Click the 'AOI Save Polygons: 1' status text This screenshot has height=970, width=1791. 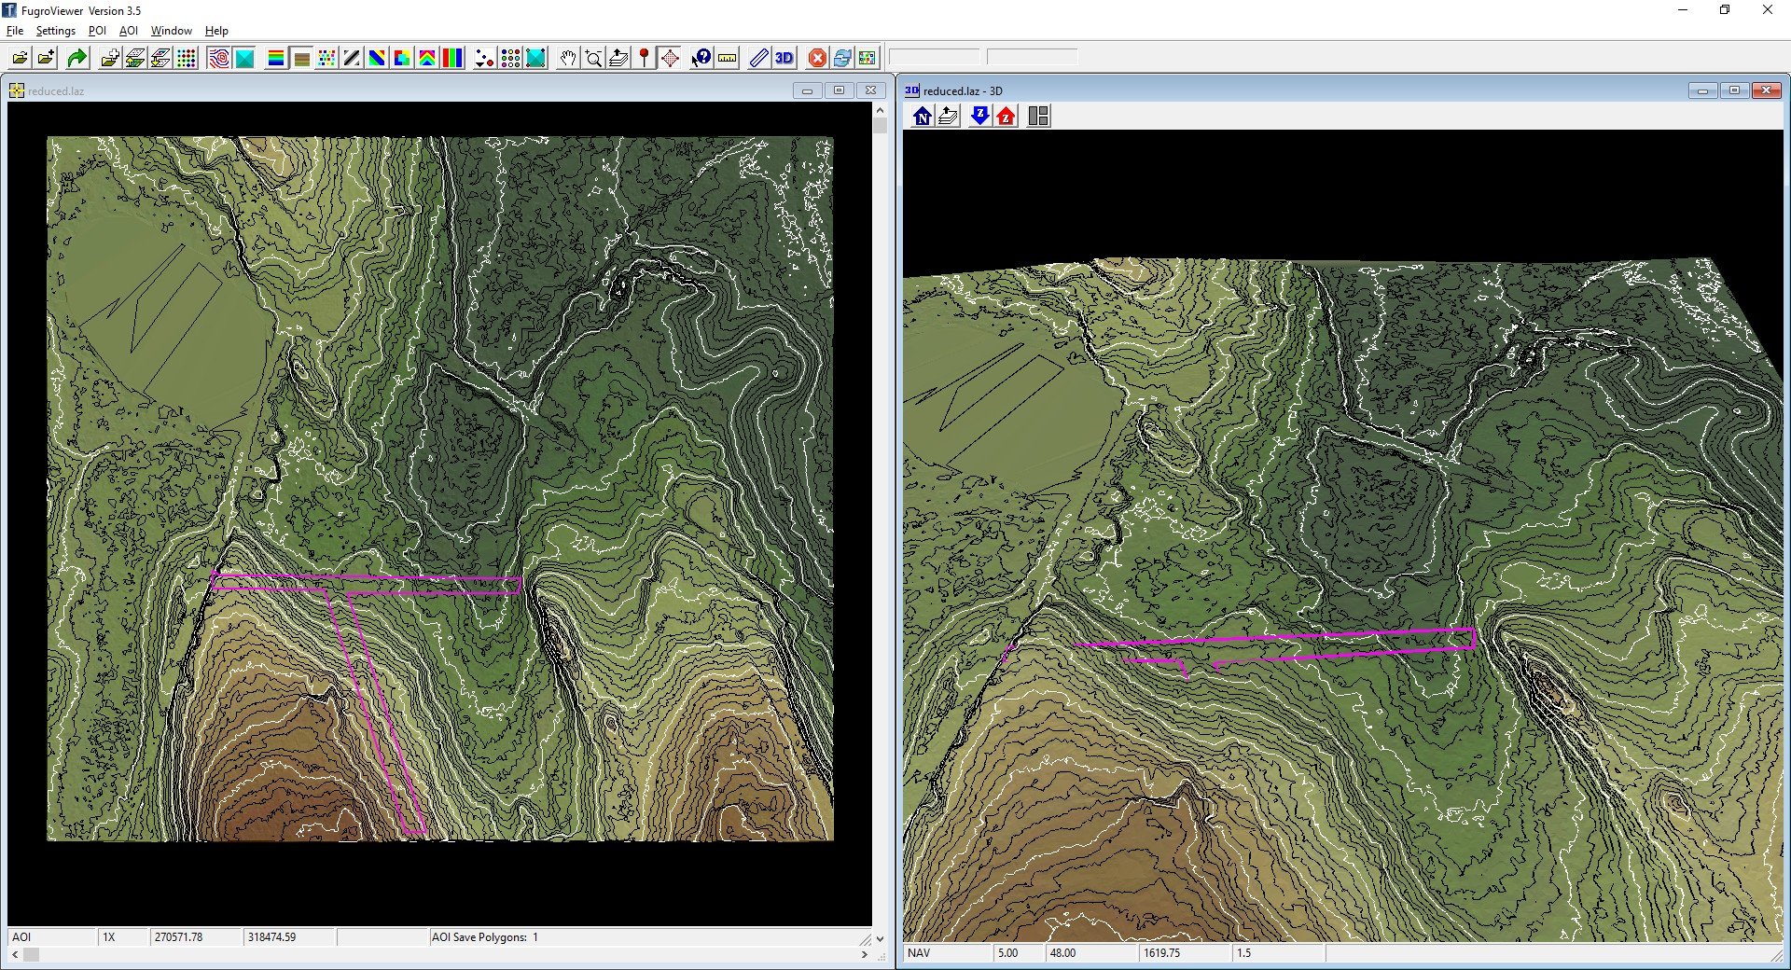click(x=485, y=937)
